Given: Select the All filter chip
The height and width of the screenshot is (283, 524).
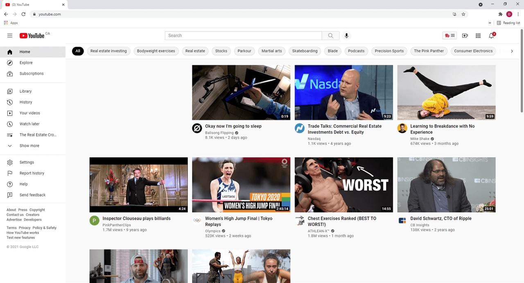Looking at the screenshot, I should 78,51.
